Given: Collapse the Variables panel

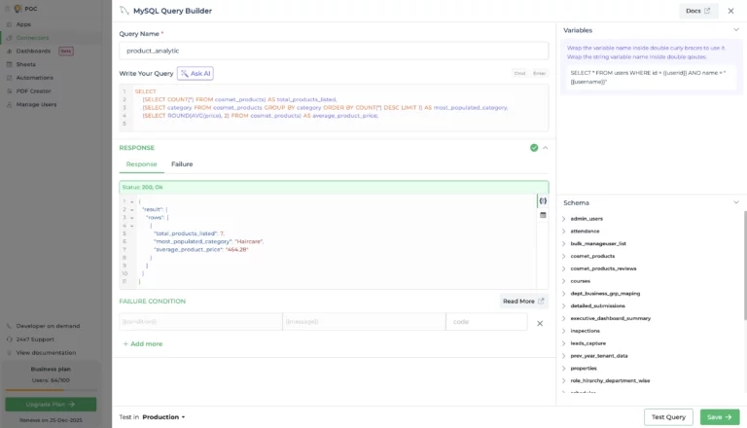Looking at the screenshot, I should click(x=735, y=30).
